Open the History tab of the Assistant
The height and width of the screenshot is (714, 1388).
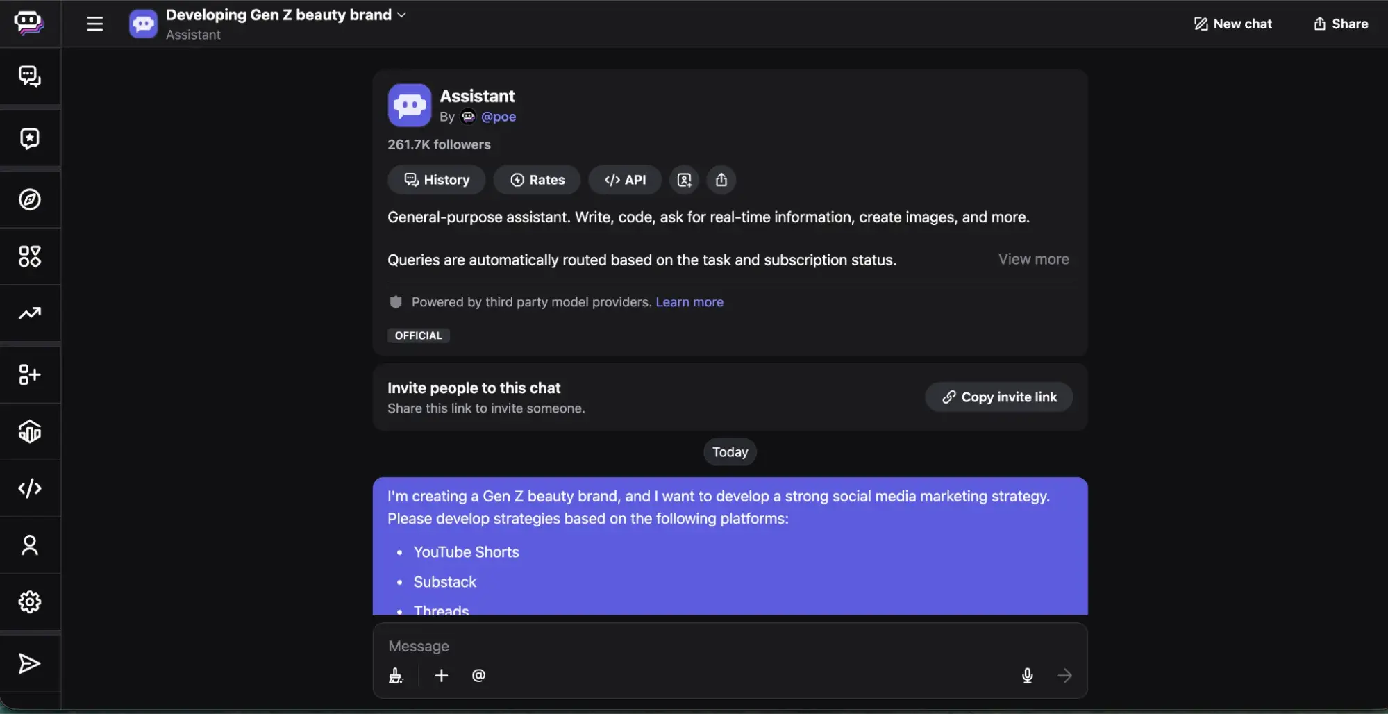[435, 179]
